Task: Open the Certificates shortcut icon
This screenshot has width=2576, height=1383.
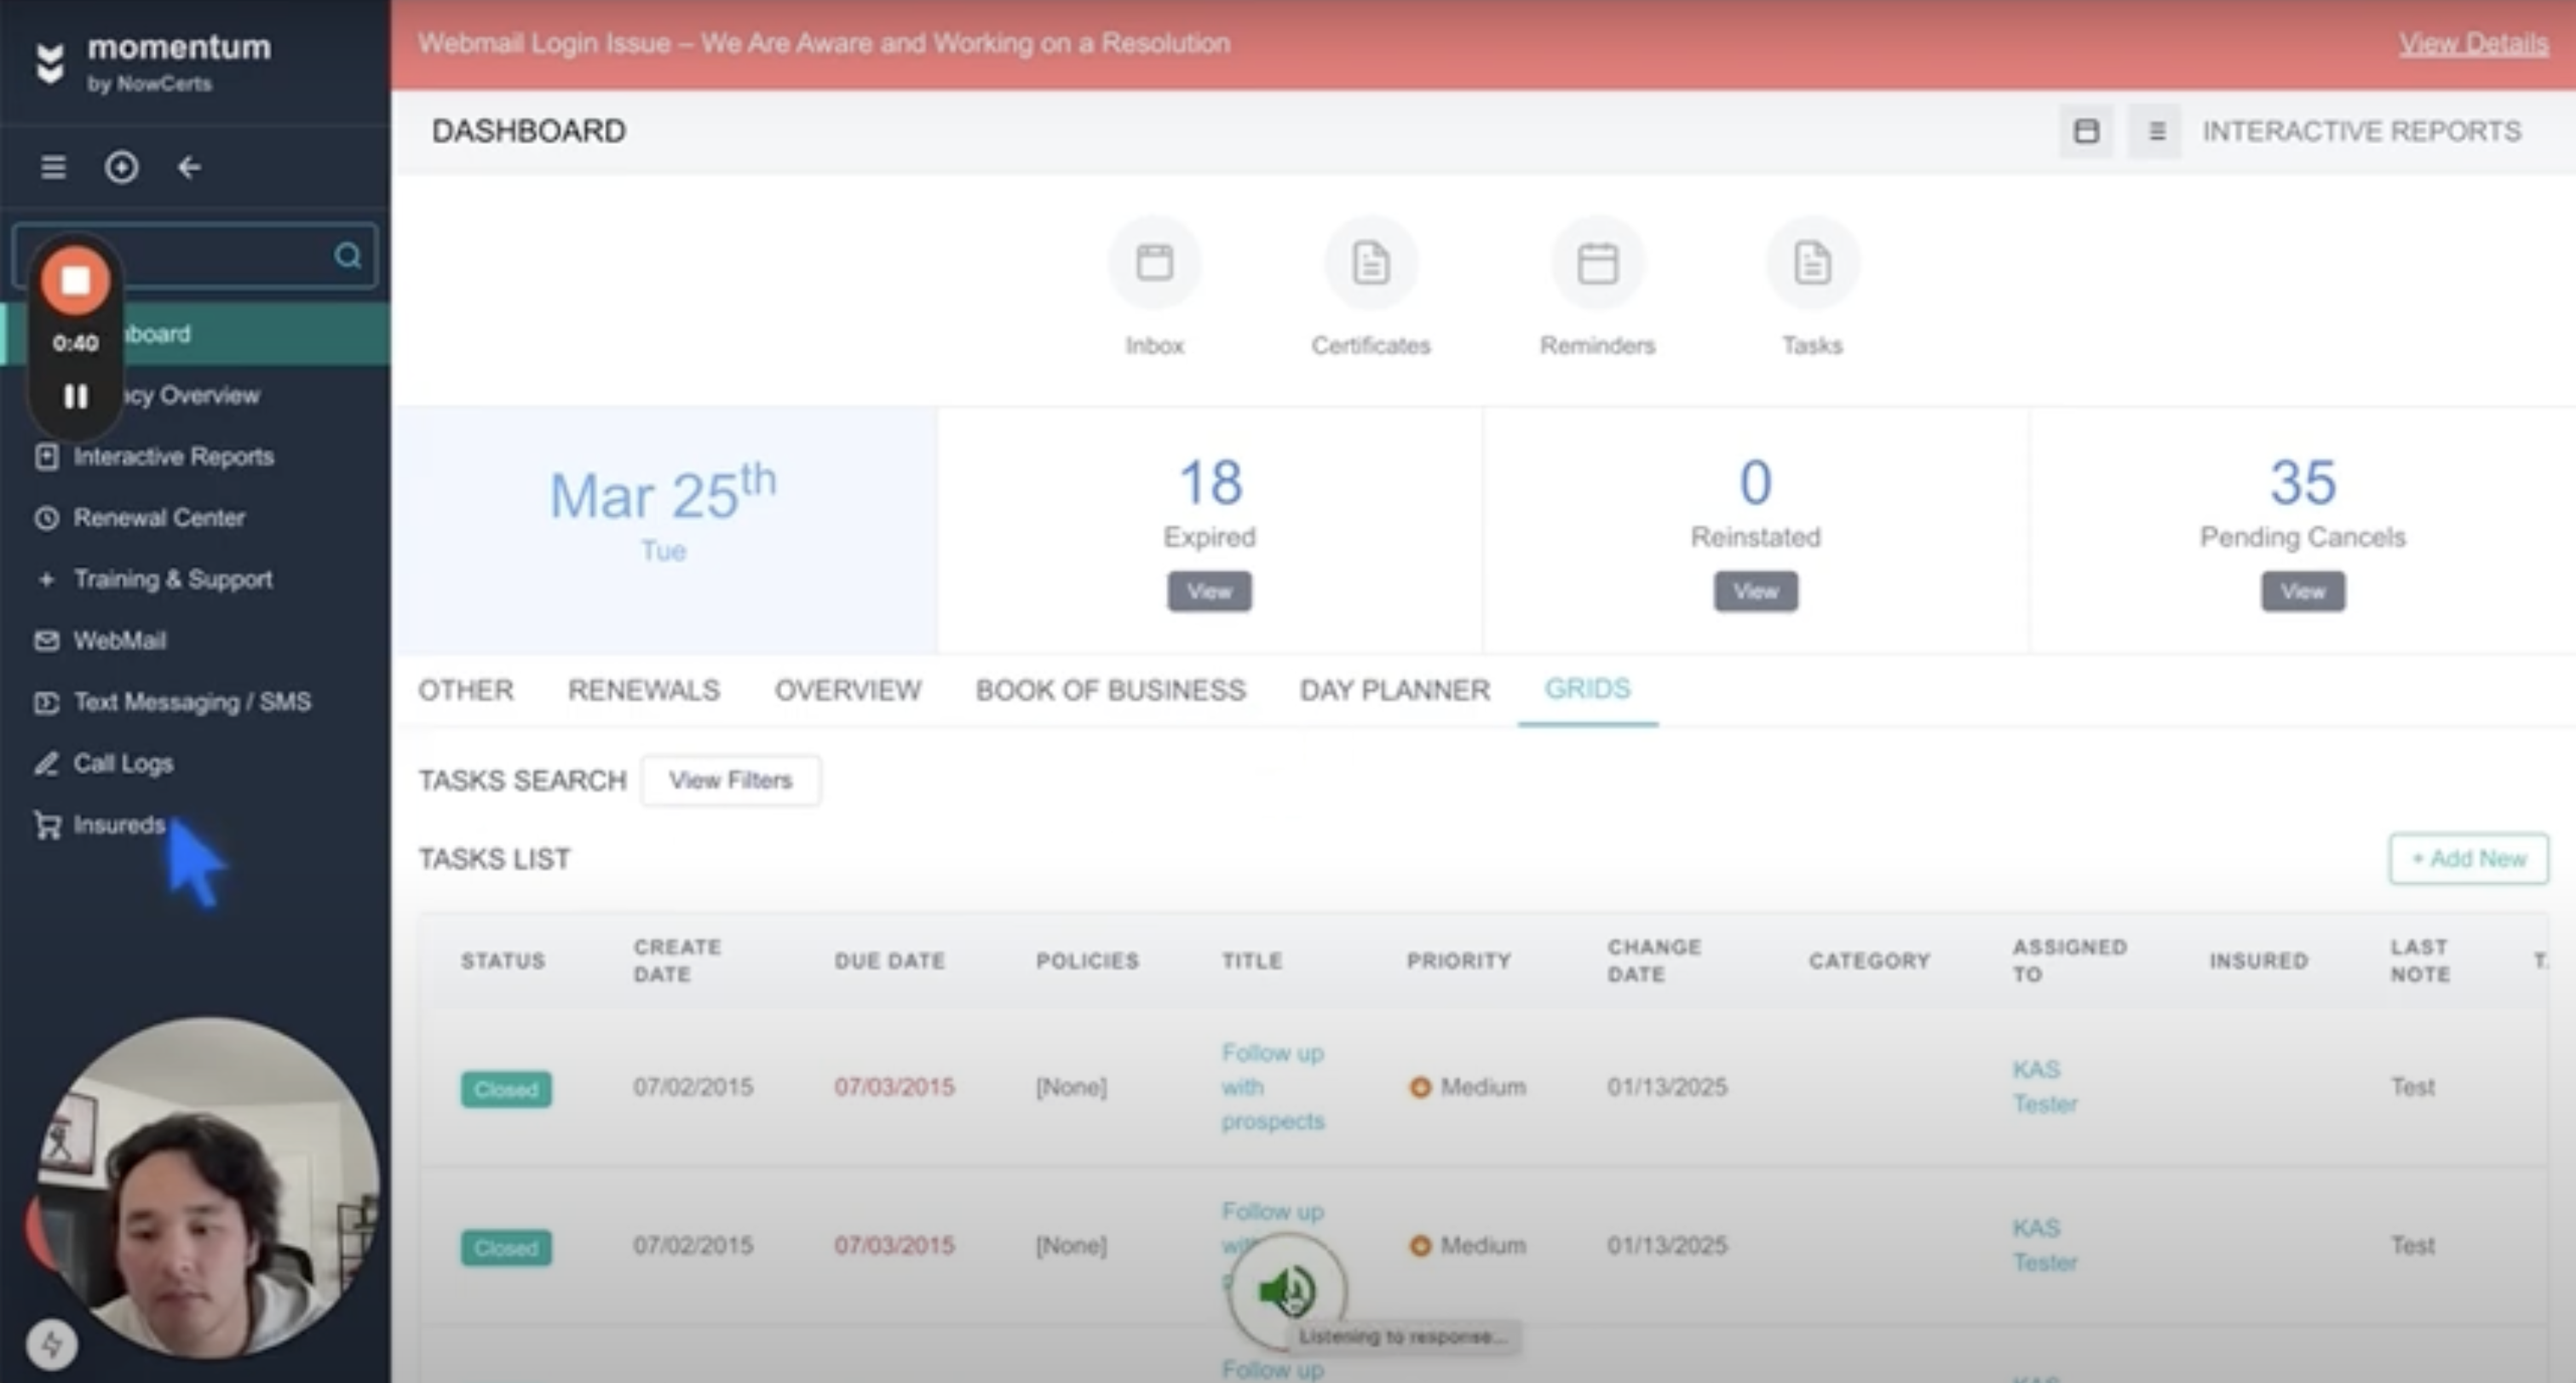Action: coord(1371,264)
